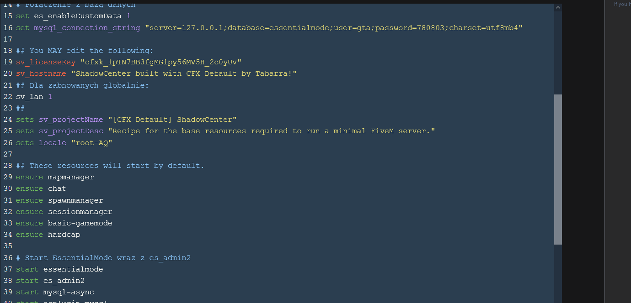Click the sessionmanager resource name
Viewport: 631px width, 303px height.
(x=80, y=212)
